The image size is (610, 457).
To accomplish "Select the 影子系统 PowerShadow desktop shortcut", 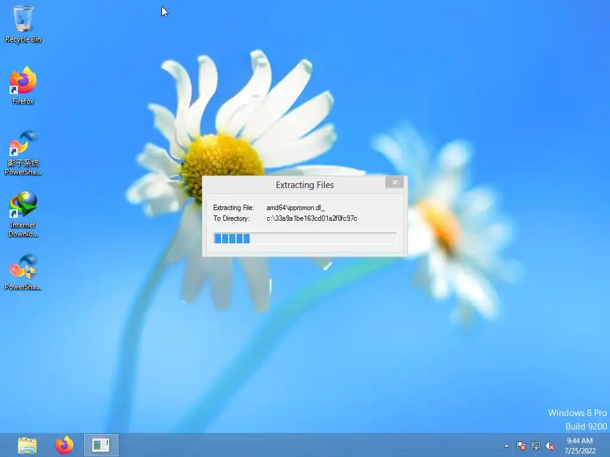I will pos(23,153).
